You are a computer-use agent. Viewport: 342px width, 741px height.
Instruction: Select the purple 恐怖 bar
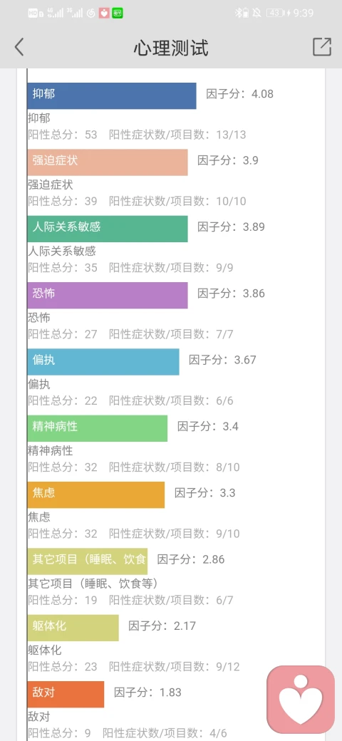tap(107, 296)
